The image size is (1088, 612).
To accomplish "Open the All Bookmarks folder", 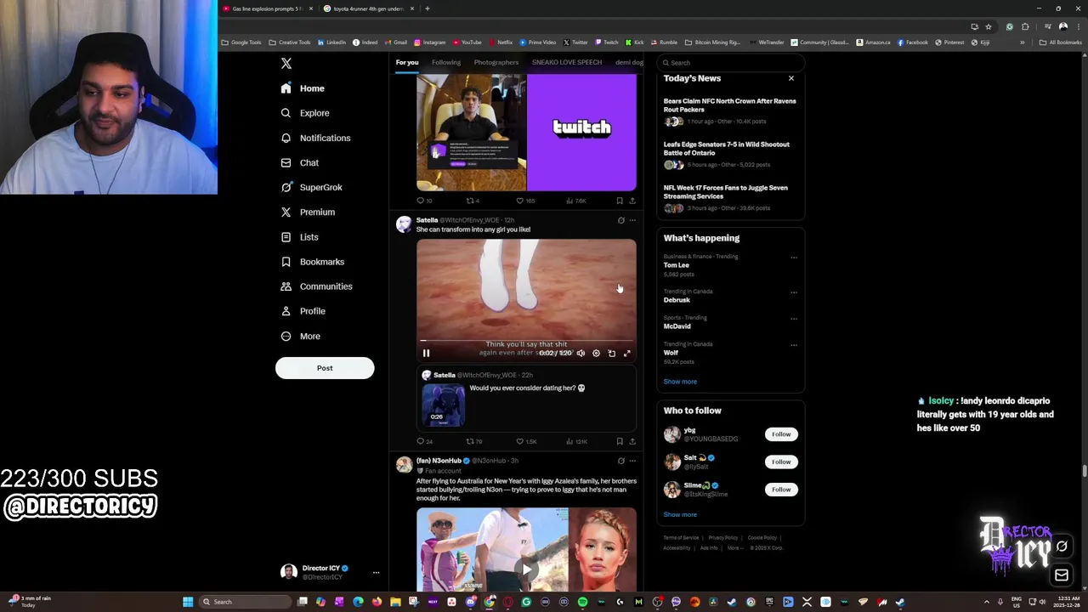I will pyautogui.click(x=1060, y=42).
